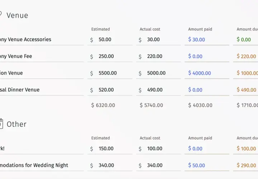Edit Reception Venue actual cost 5000.00

(158, 73)
